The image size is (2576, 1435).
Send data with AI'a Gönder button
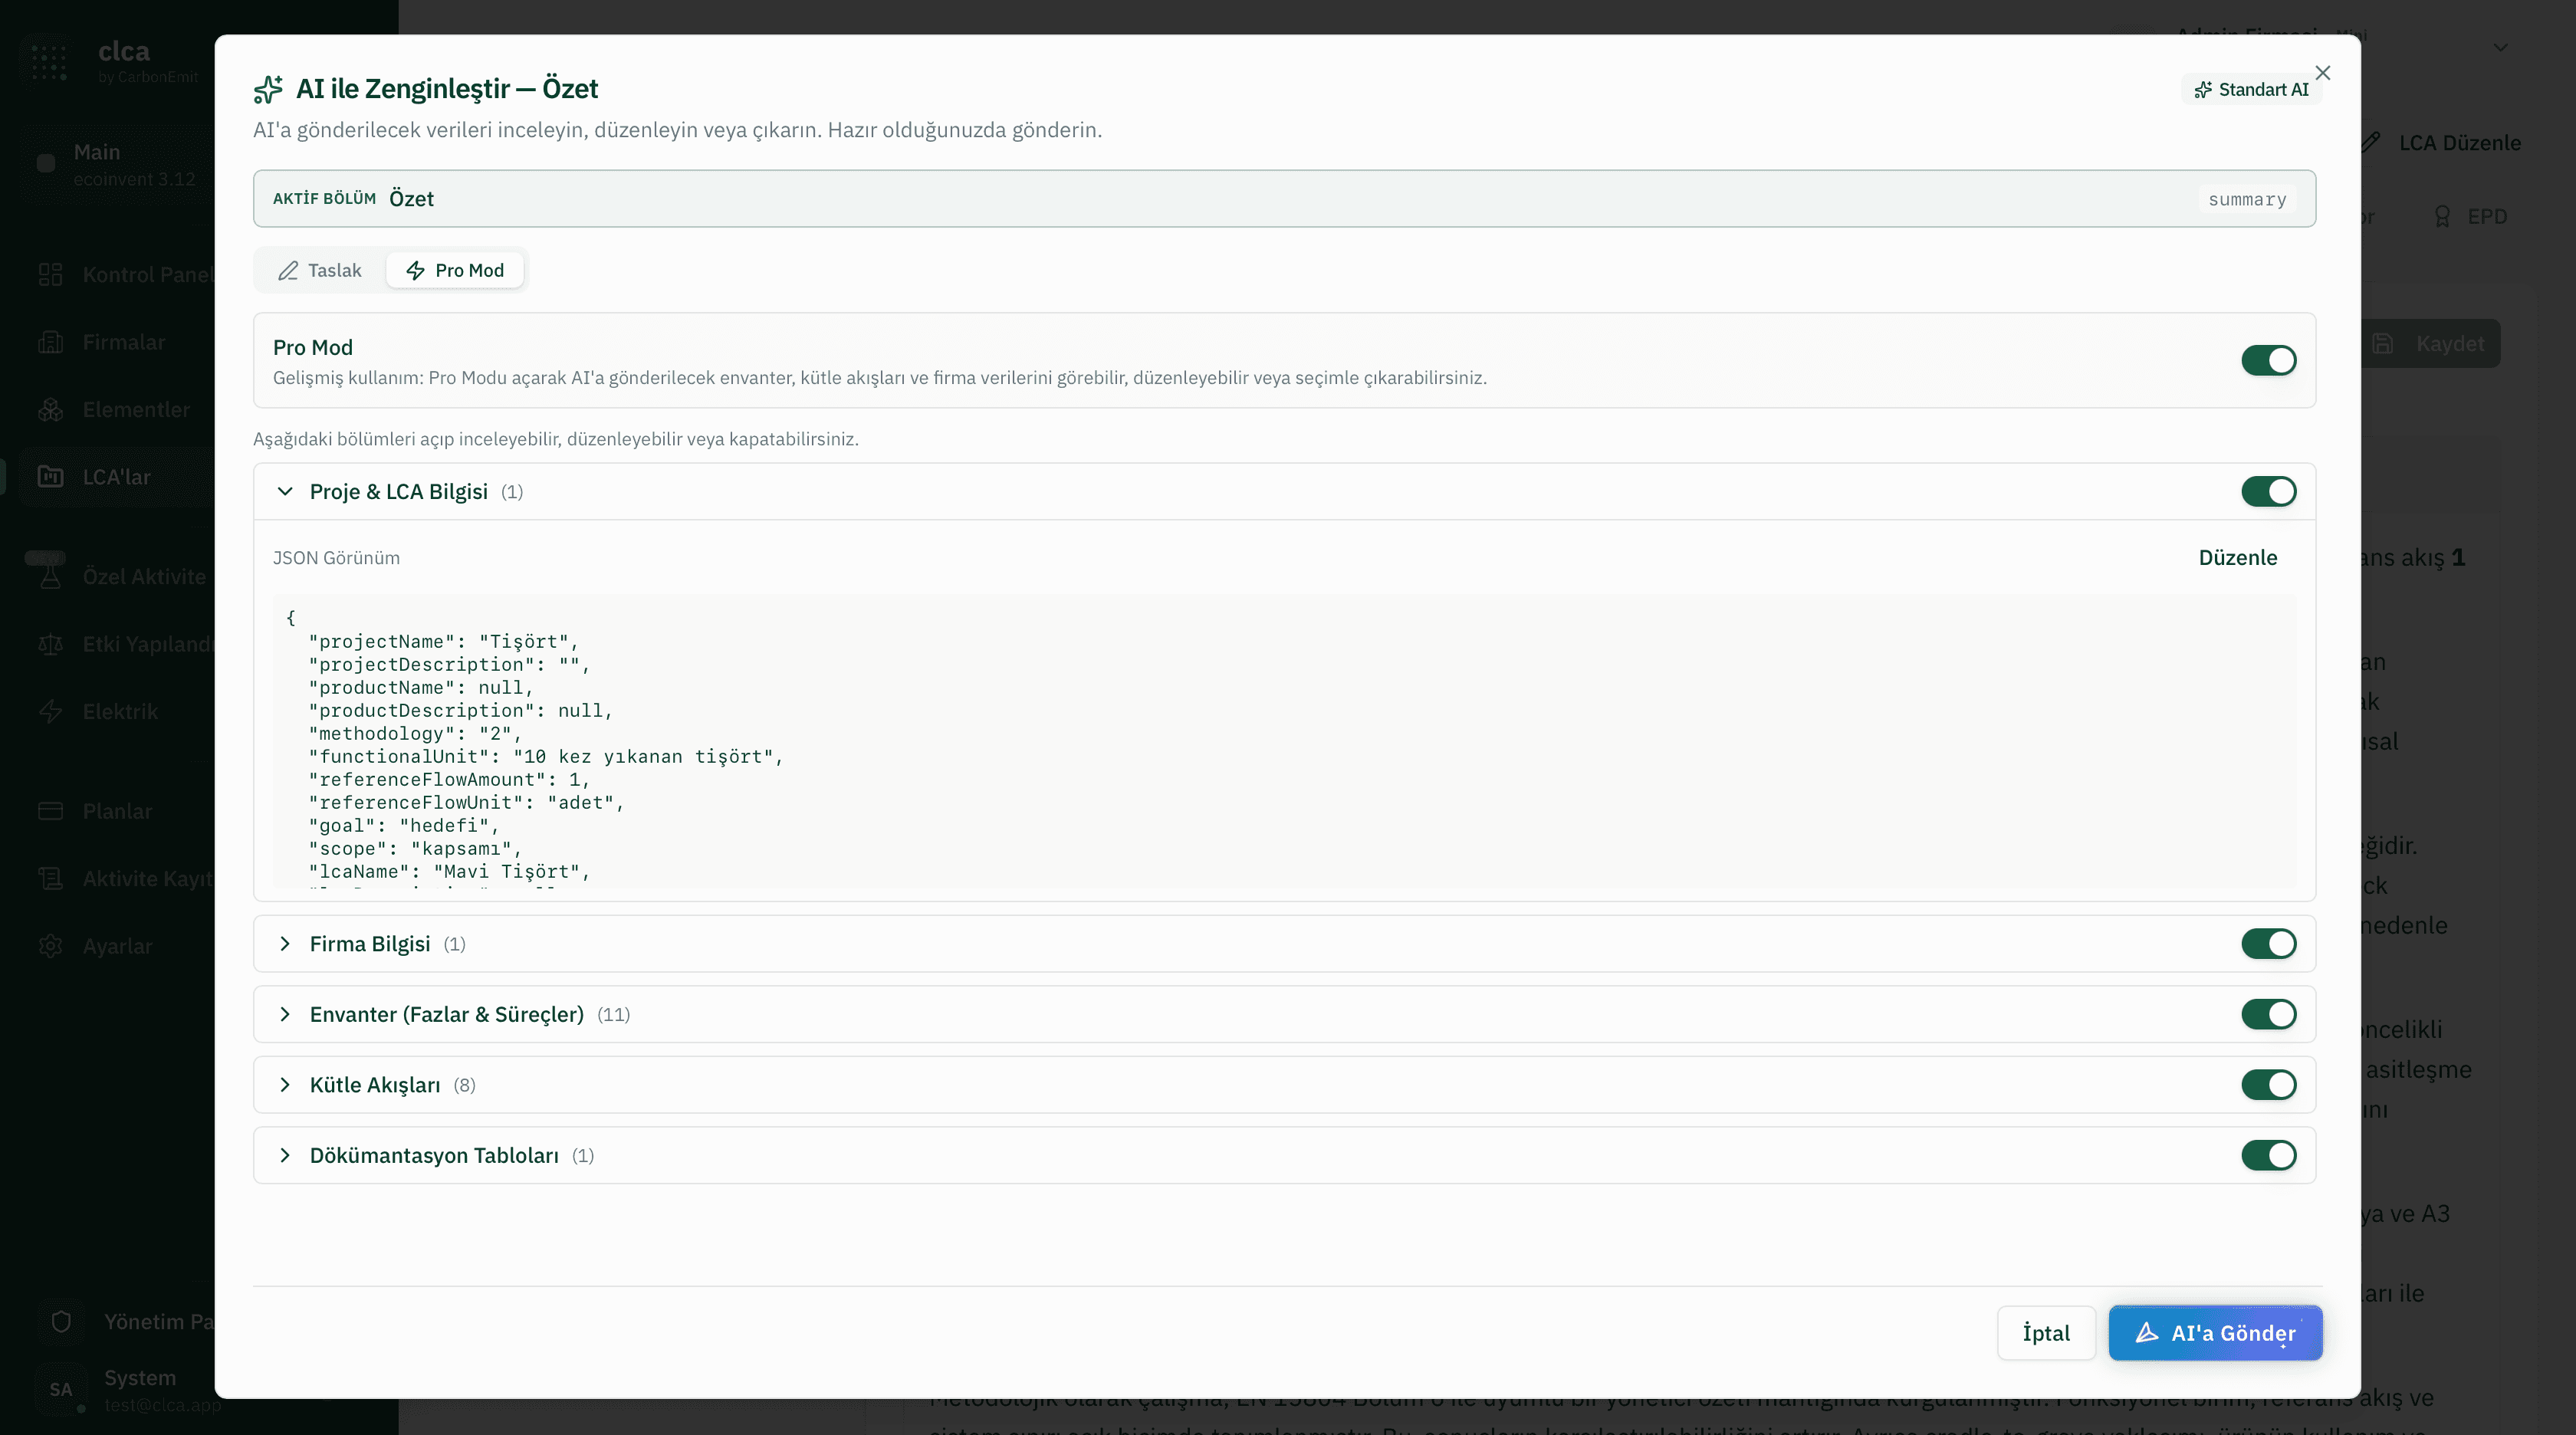coord(2215,1332)
